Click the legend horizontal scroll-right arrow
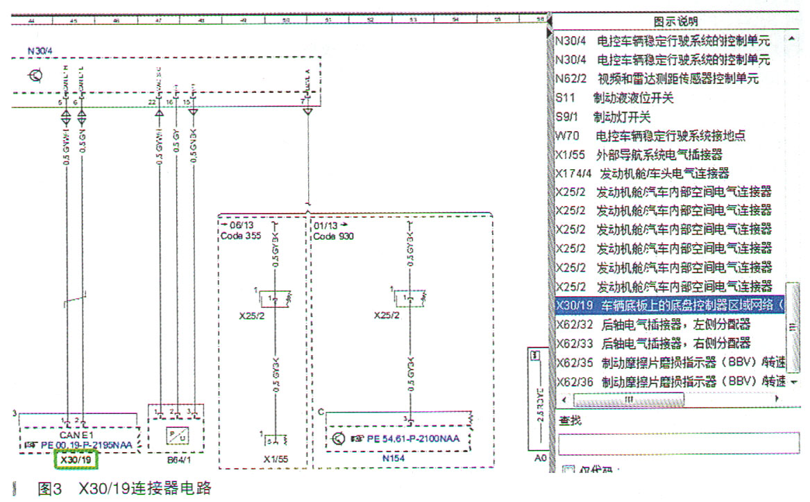The image size is (810, 502). pyautogui.click(x=777, y=399)
